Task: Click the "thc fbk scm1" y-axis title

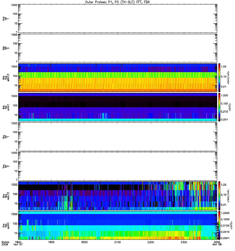Action: tap(6, 225)
